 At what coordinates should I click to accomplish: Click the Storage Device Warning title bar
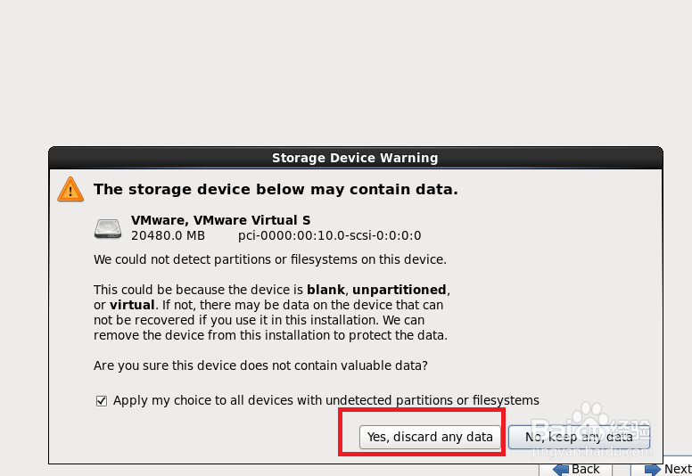pos(355,158)
